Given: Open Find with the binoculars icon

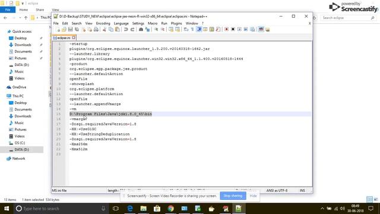Looking at the screenshot, I should [141, 29].
